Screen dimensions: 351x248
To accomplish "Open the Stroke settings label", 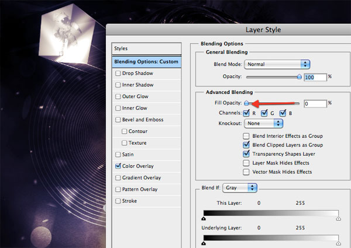I will point(129,201).
